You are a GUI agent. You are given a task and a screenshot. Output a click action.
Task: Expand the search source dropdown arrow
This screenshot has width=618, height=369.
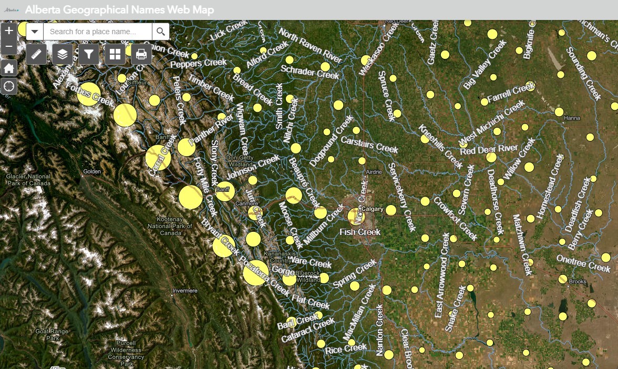coord(35,32)
